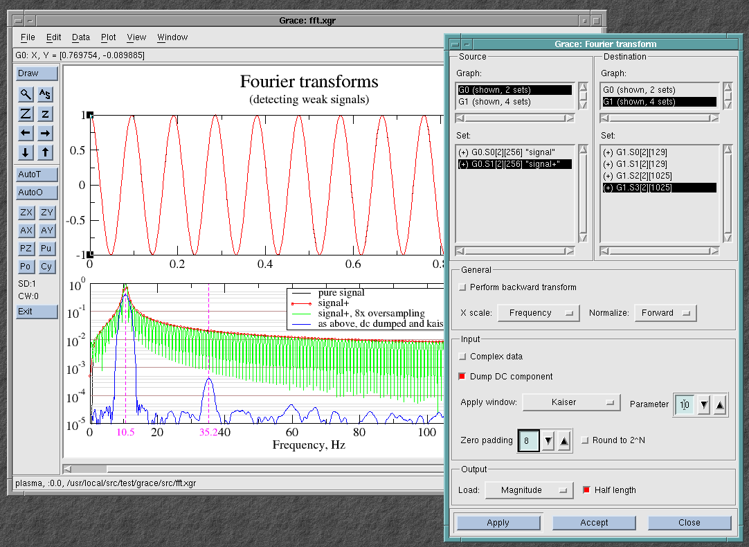749x547 pixels.
Task: Increase Zero padding with up arrow
Action: 563,441
